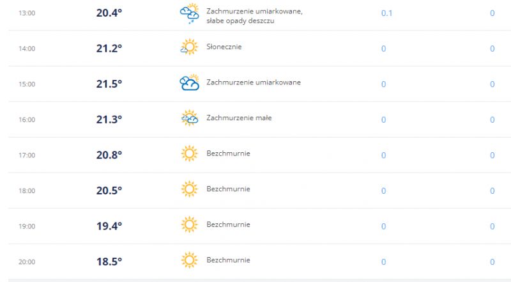The width and height of the screenshot is (511, 282).
Task: Click the 20.4° temperature at 13:00
Action: coord(109,13)
